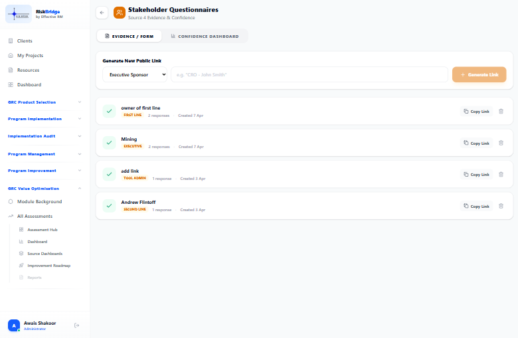Screen dimensions: 518x338
Task: Click the orange Stakeholder Questionnaires icon
Action: [x=120, y=13]
